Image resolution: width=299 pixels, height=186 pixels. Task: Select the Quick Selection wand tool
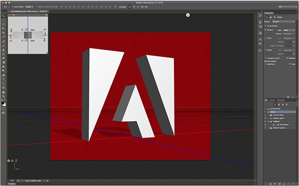click(3, 28)
